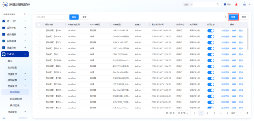Tick the checkbox for the Oracle Sun存储 row
This screenshot has width=254, height=121.
point(39,37)
